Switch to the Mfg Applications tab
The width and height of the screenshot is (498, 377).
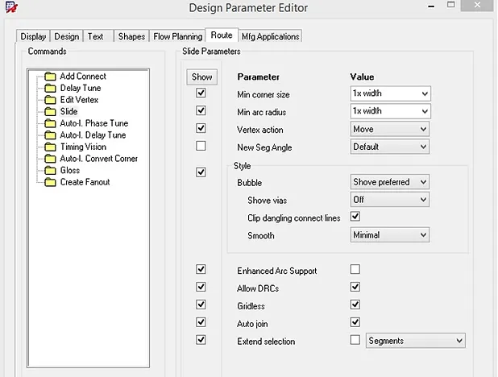[270, 36]
